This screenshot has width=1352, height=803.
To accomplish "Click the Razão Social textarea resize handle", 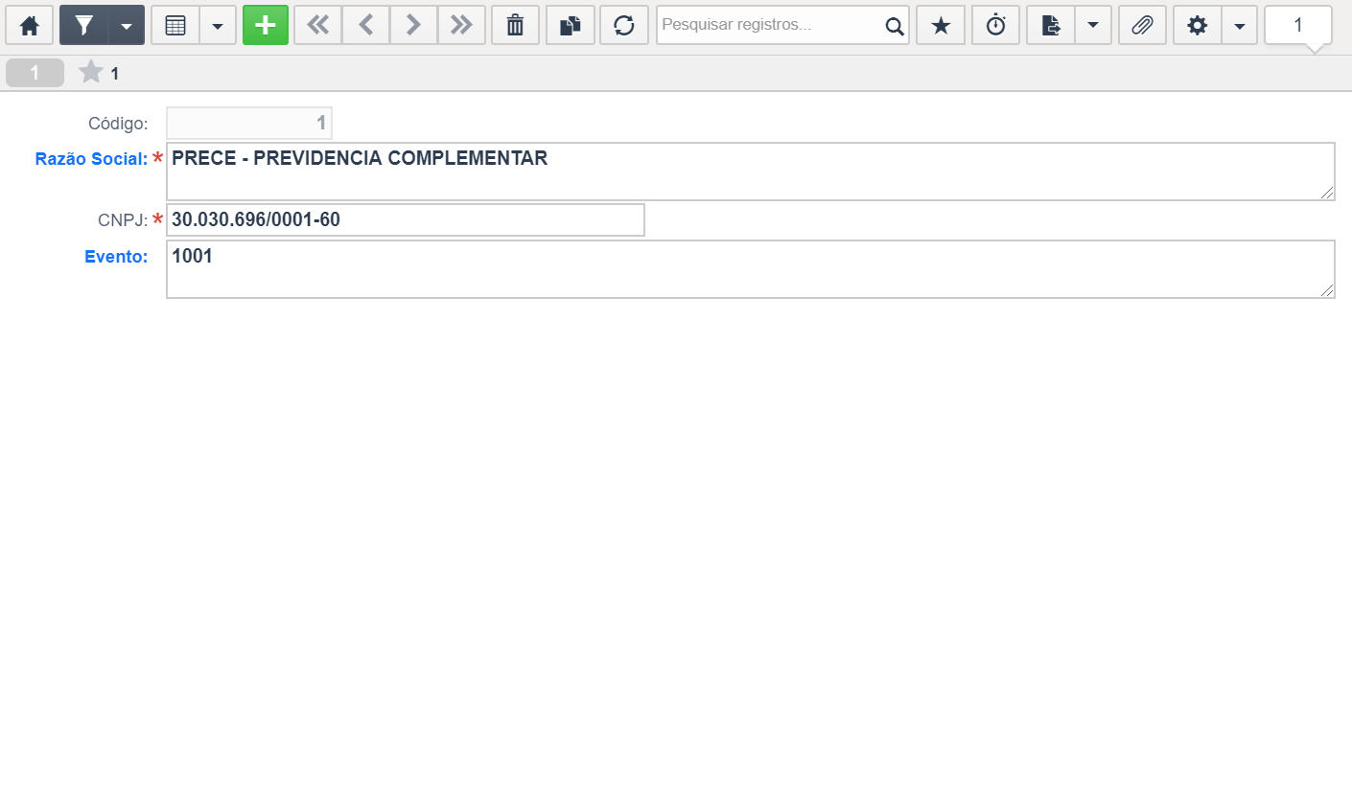I will 1328,194.
